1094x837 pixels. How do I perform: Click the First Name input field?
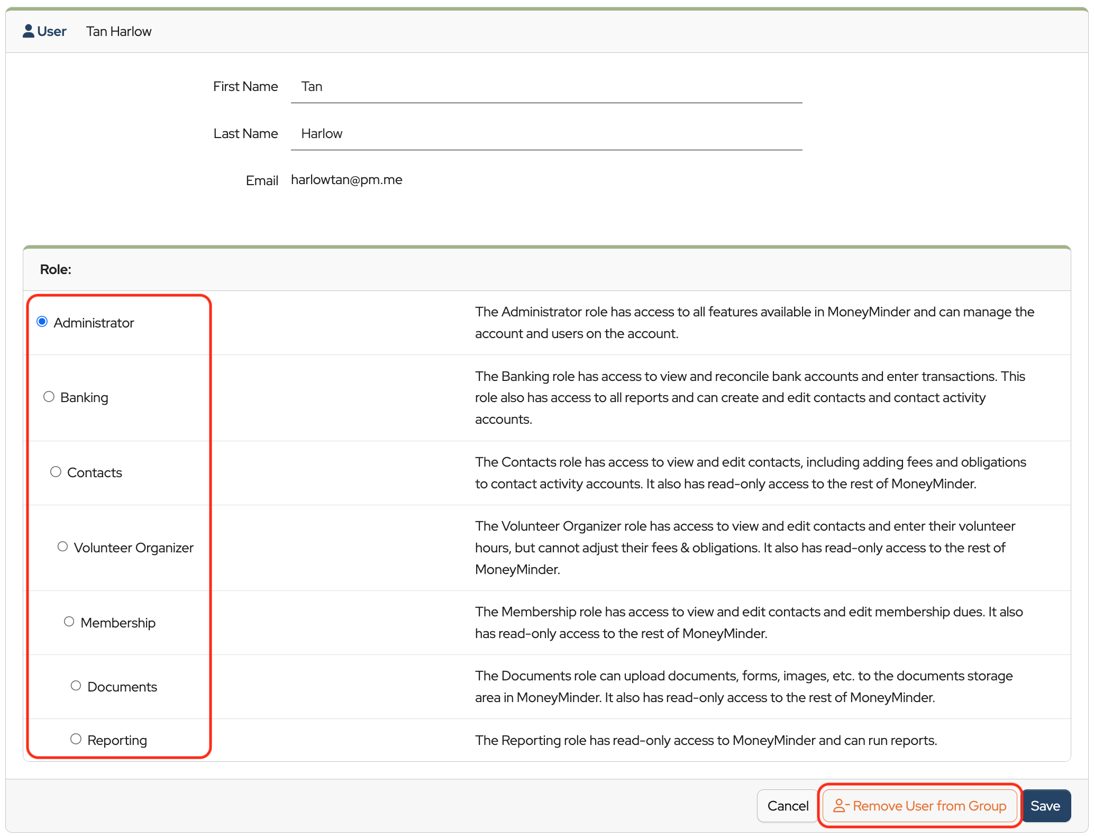(546, 87)
